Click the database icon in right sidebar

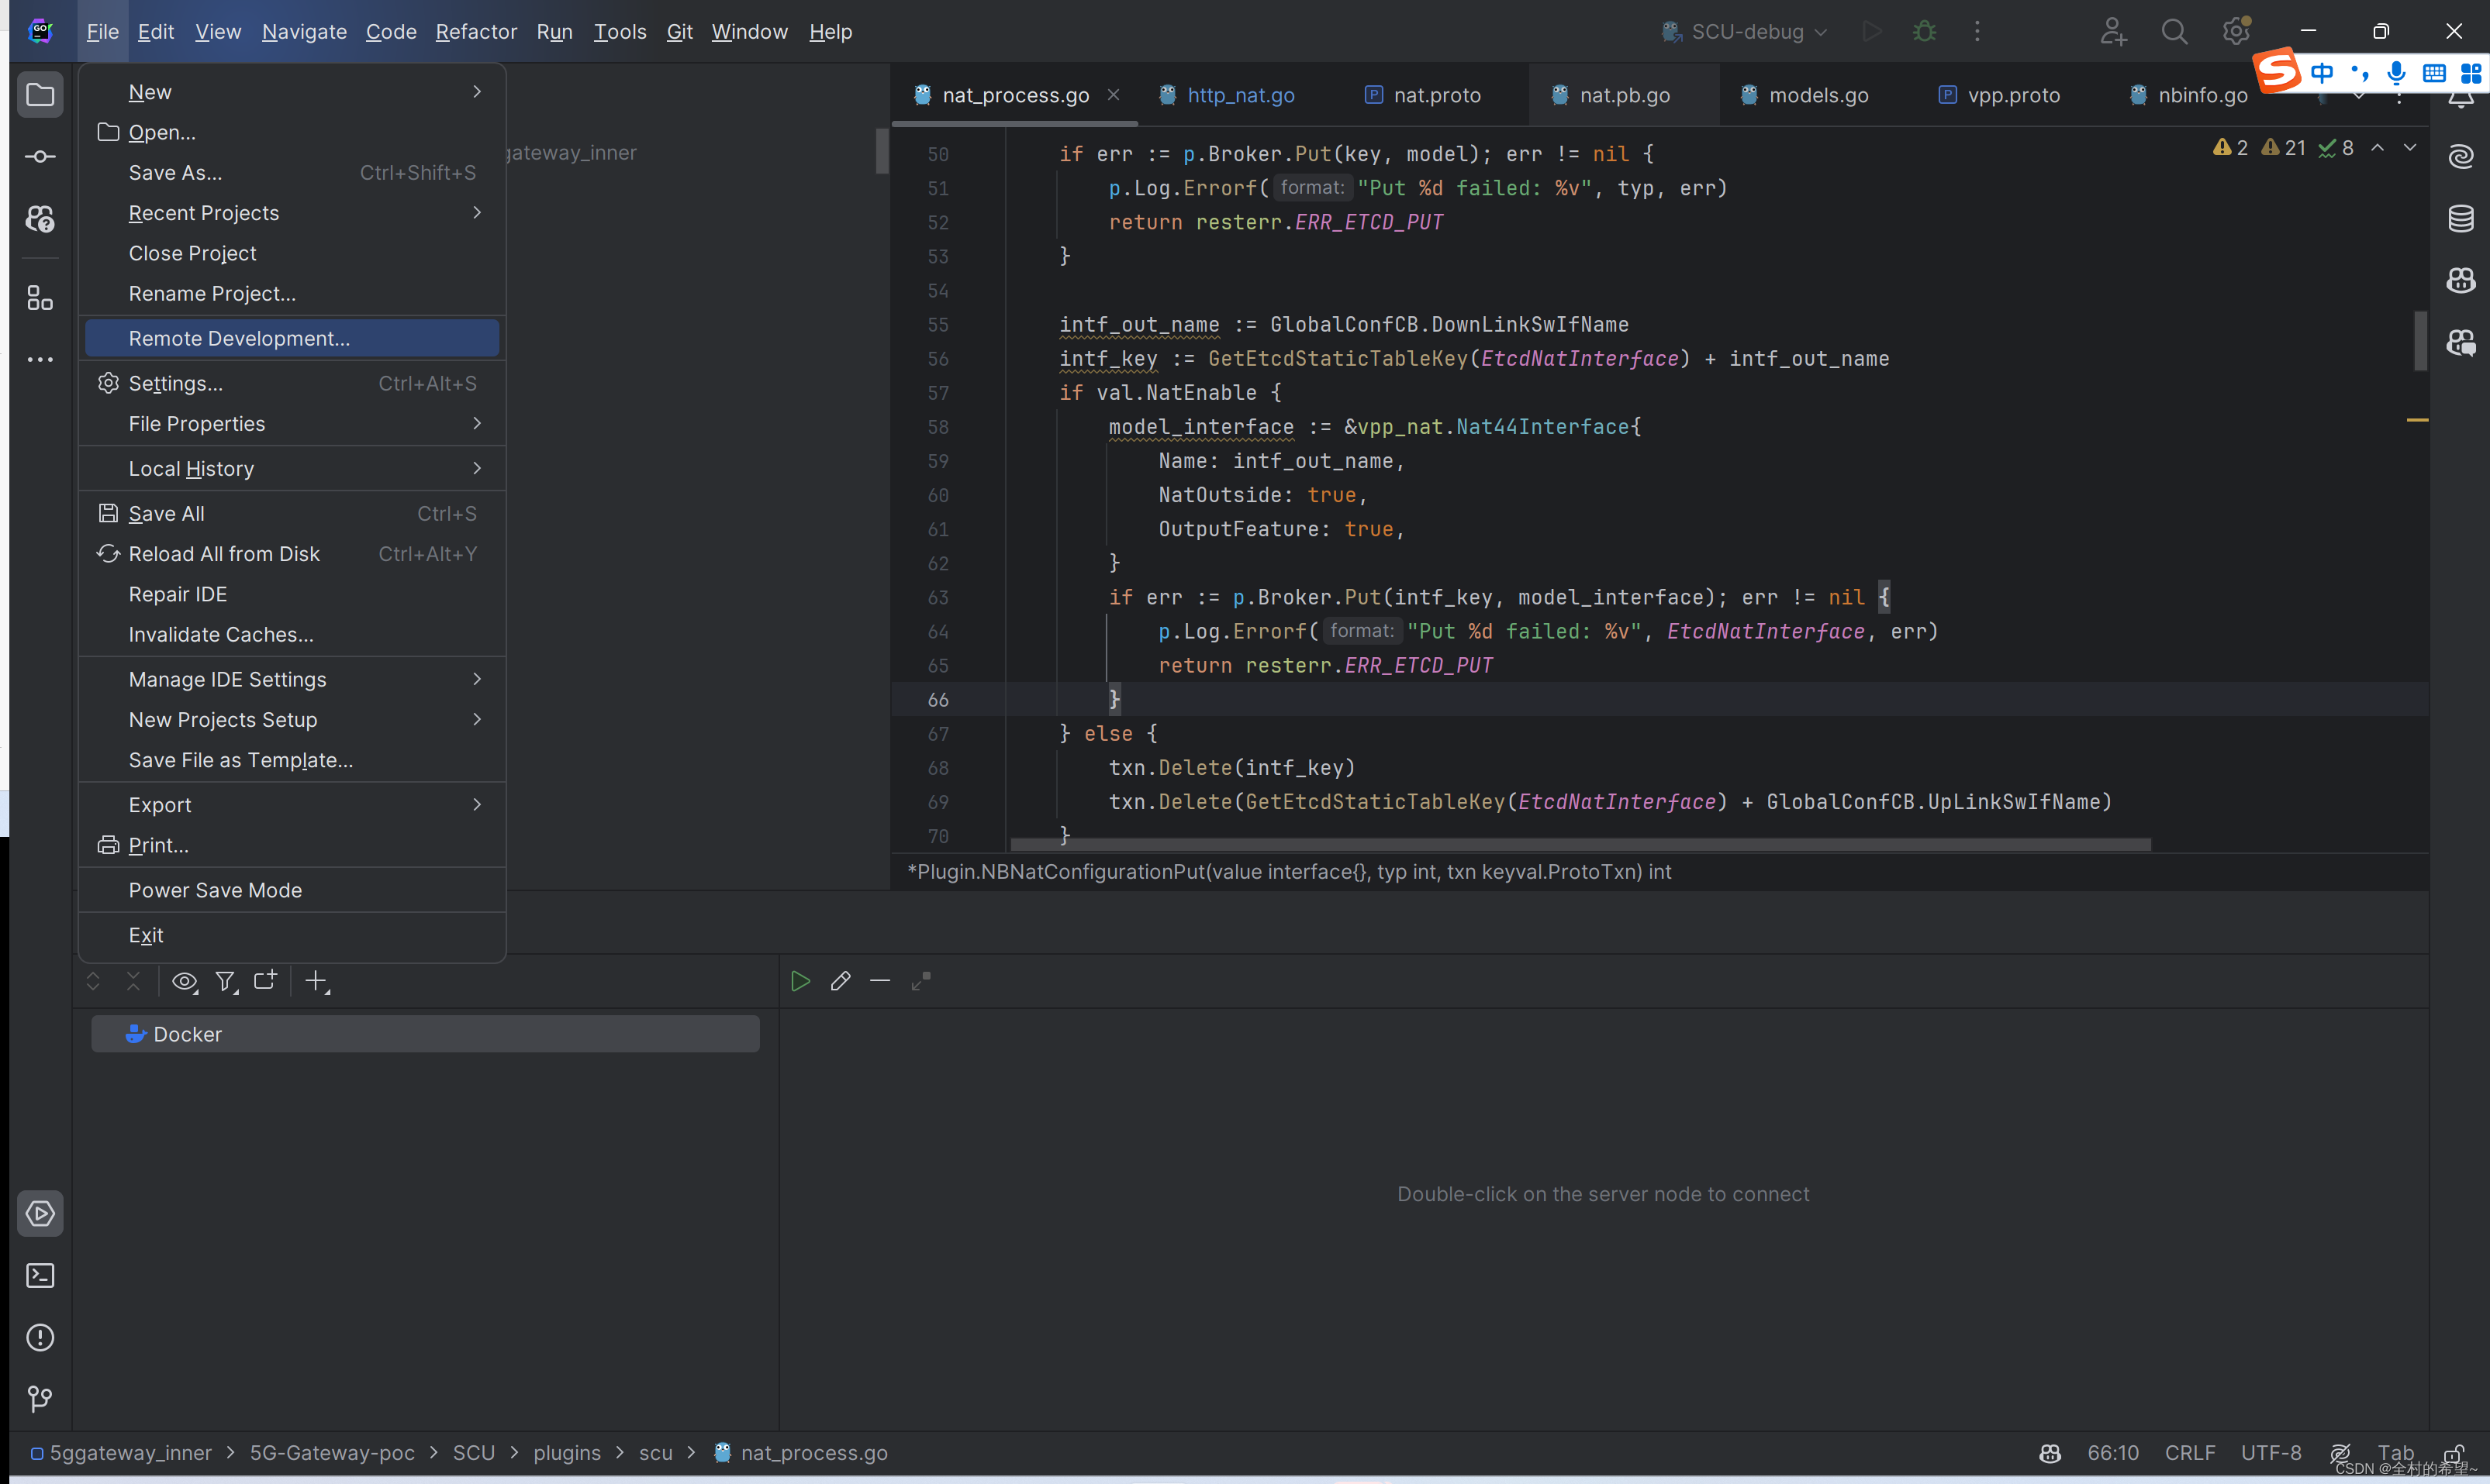click(2460, 215)
